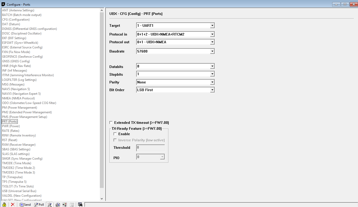
Task: Select RST (Reset) item
Action: (x=10, y=140)
